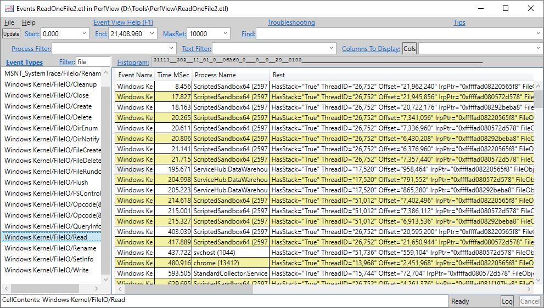Expand the Text Filter dropdown arrow
This screenshot has height=308, width=544.
click(332, 48)
